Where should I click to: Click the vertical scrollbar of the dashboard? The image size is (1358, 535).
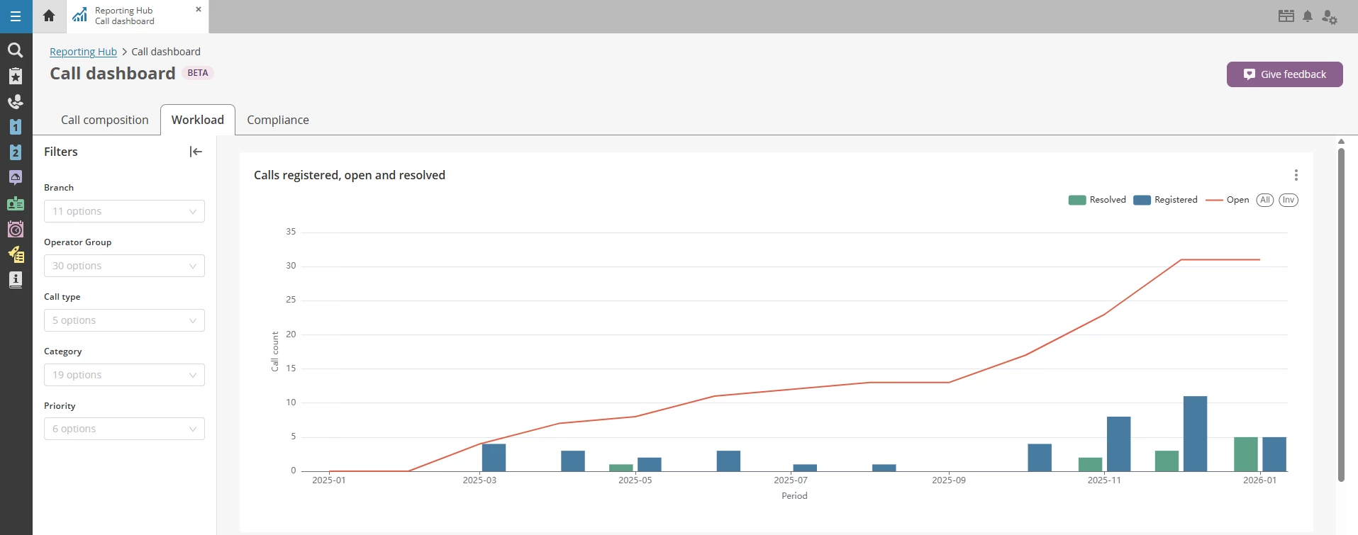tap(1341, 312)
